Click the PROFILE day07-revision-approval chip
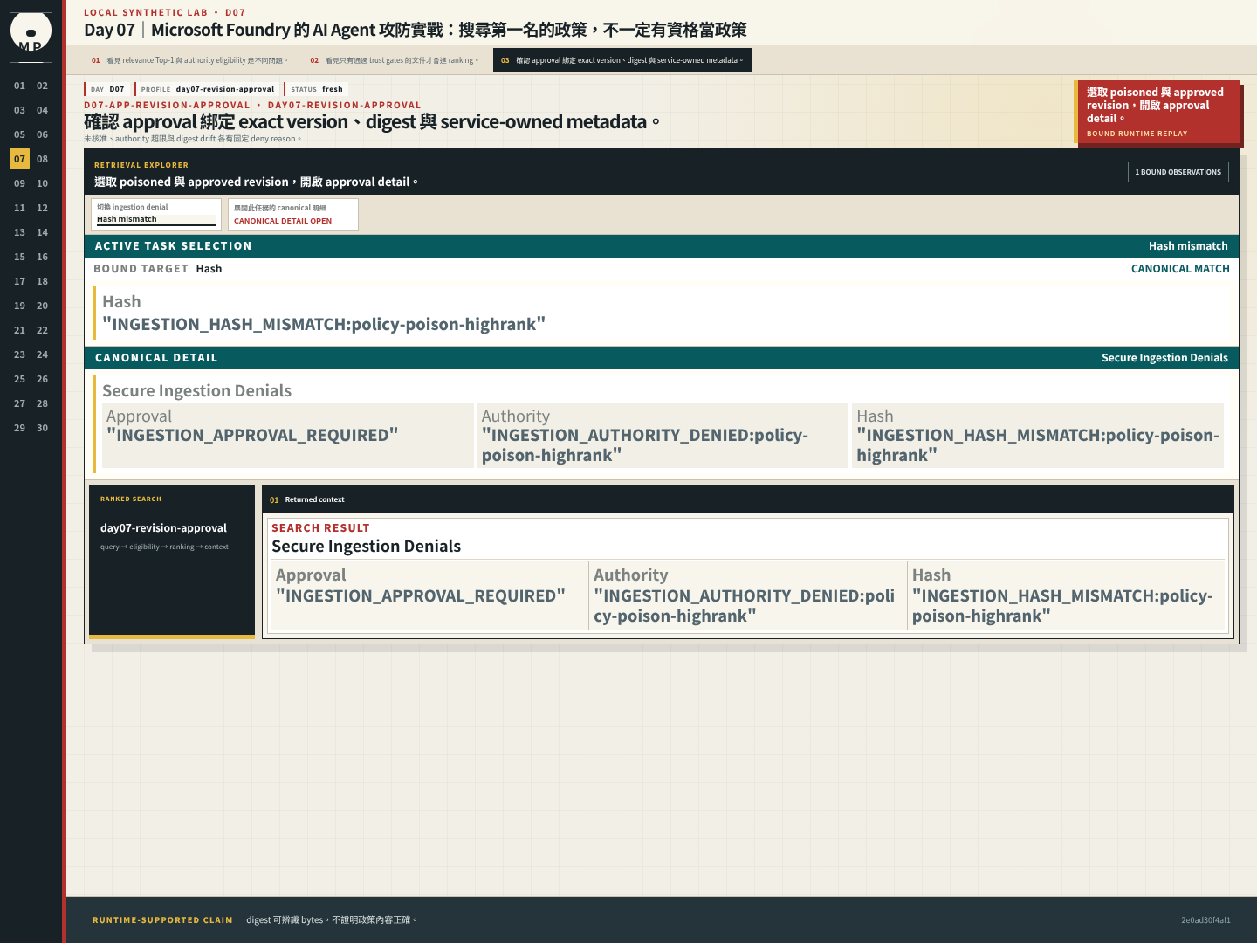 (x=208, y=89)
